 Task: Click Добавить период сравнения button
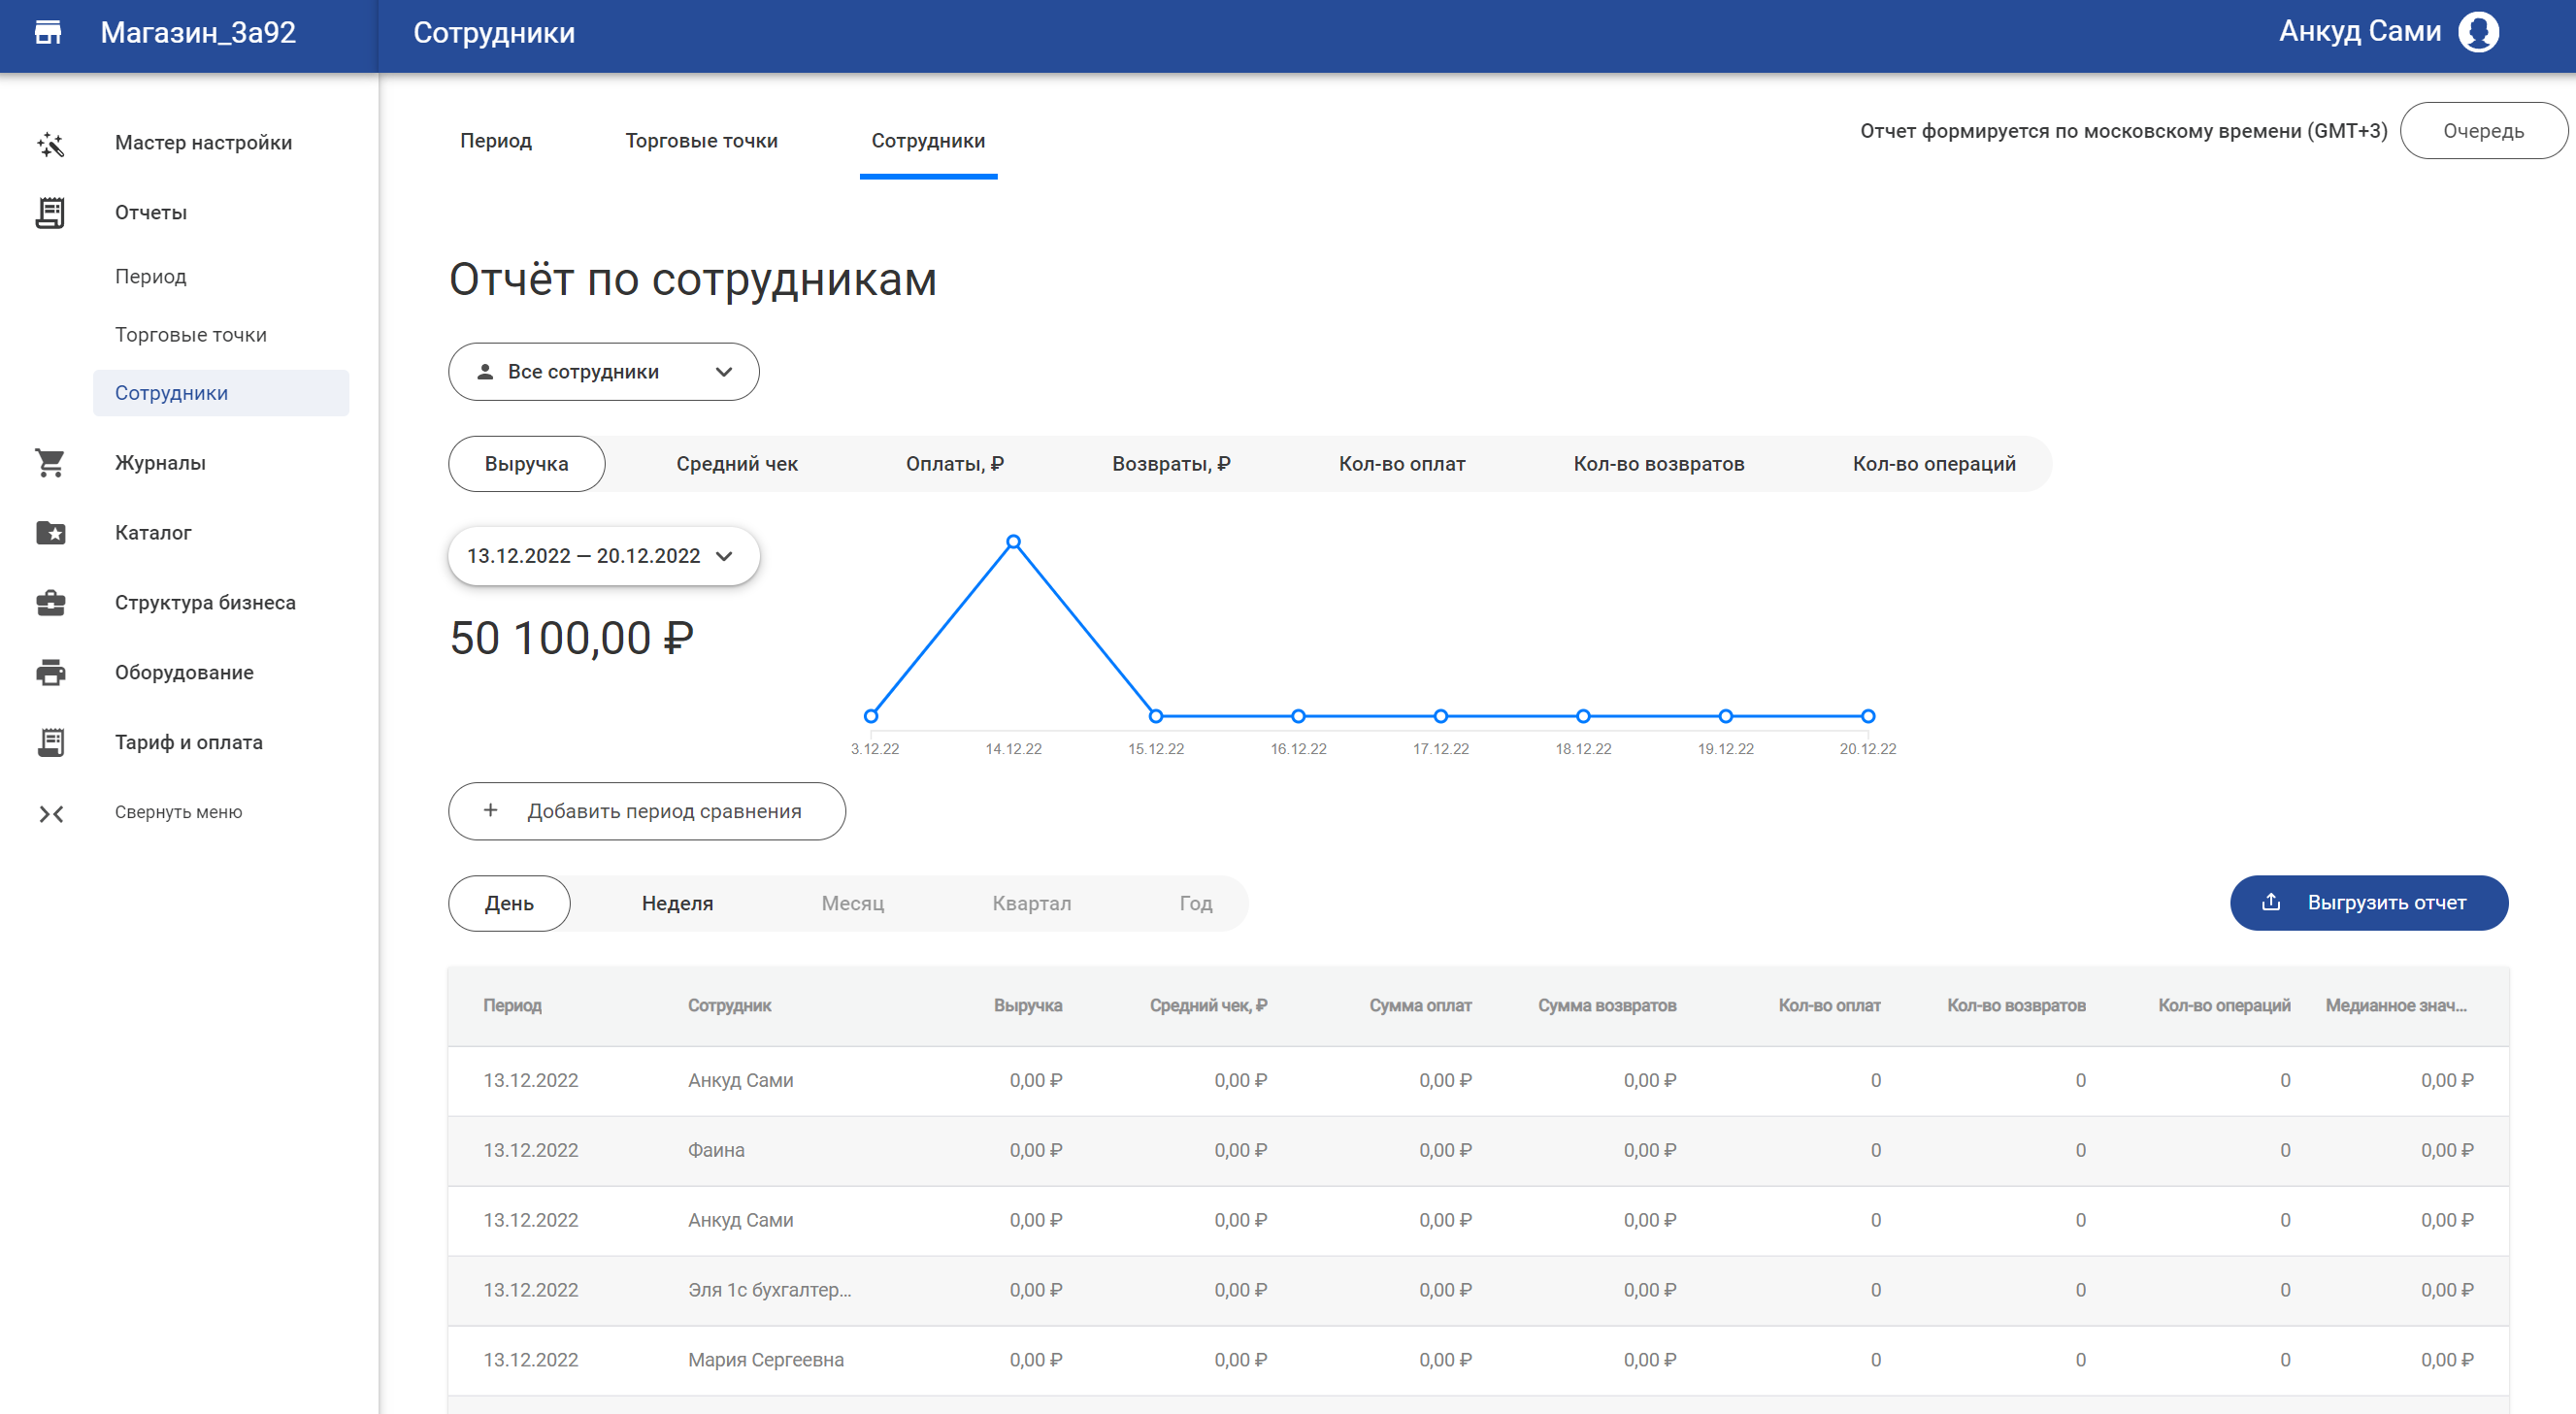(646, 811)
